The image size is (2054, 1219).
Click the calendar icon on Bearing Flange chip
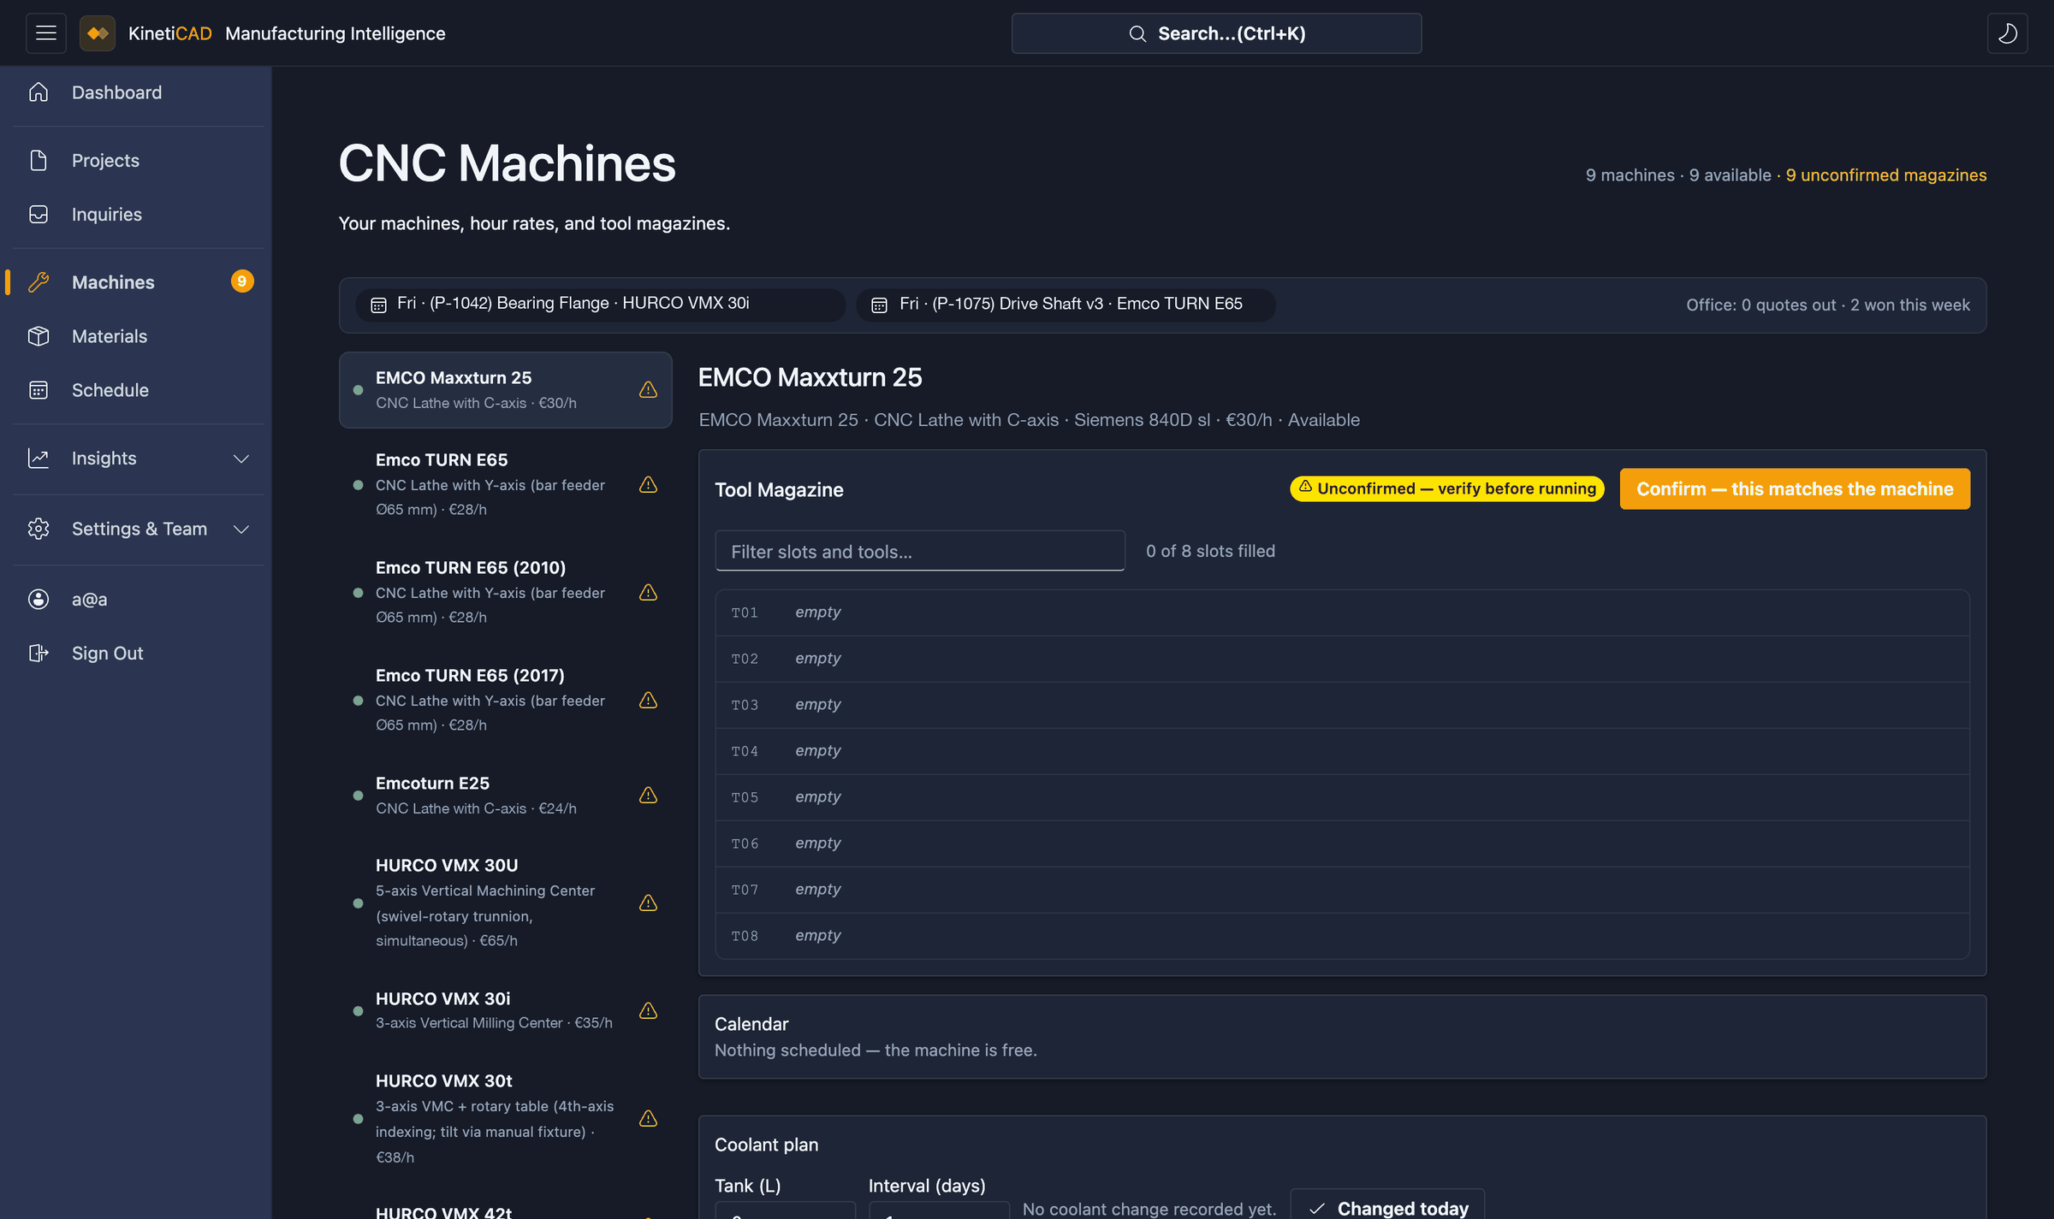pyautogui.click(x=378, y=305)
